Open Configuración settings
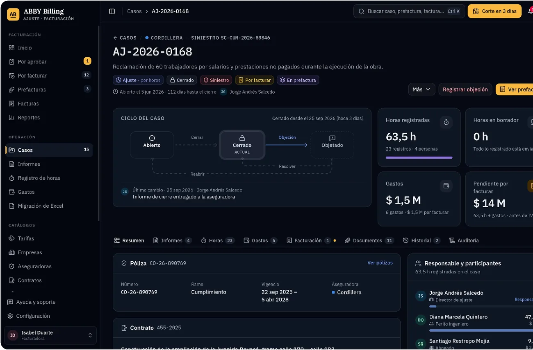The width and height of the screenshot is (533, 350). pos(49,316)
